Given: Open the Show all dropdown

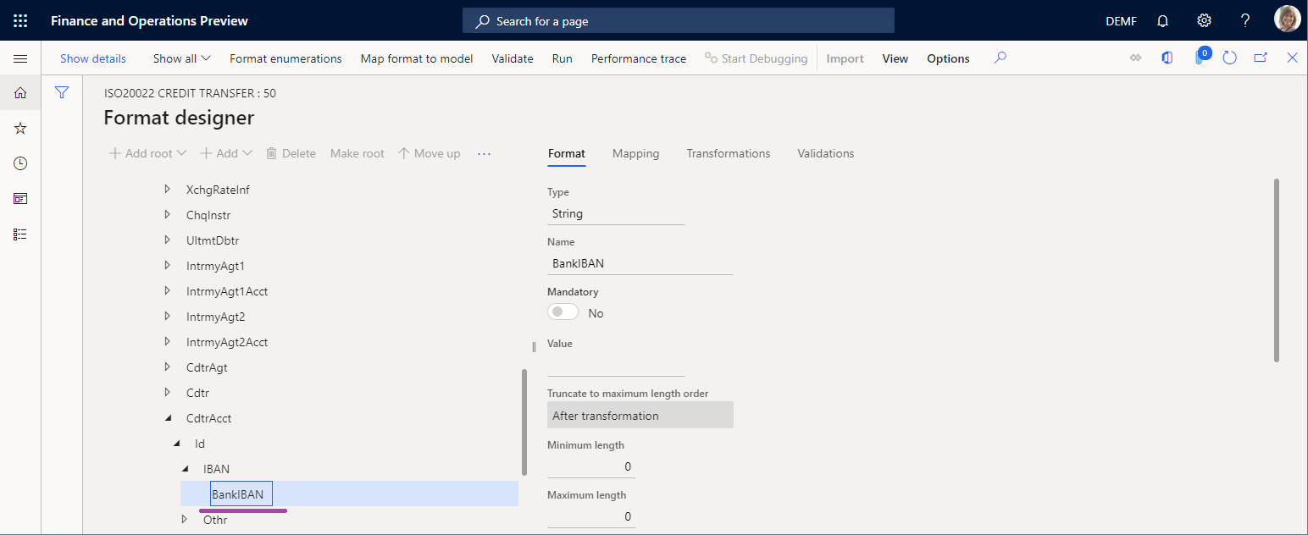Looking at the screenshot, I should tap(181, 58).
